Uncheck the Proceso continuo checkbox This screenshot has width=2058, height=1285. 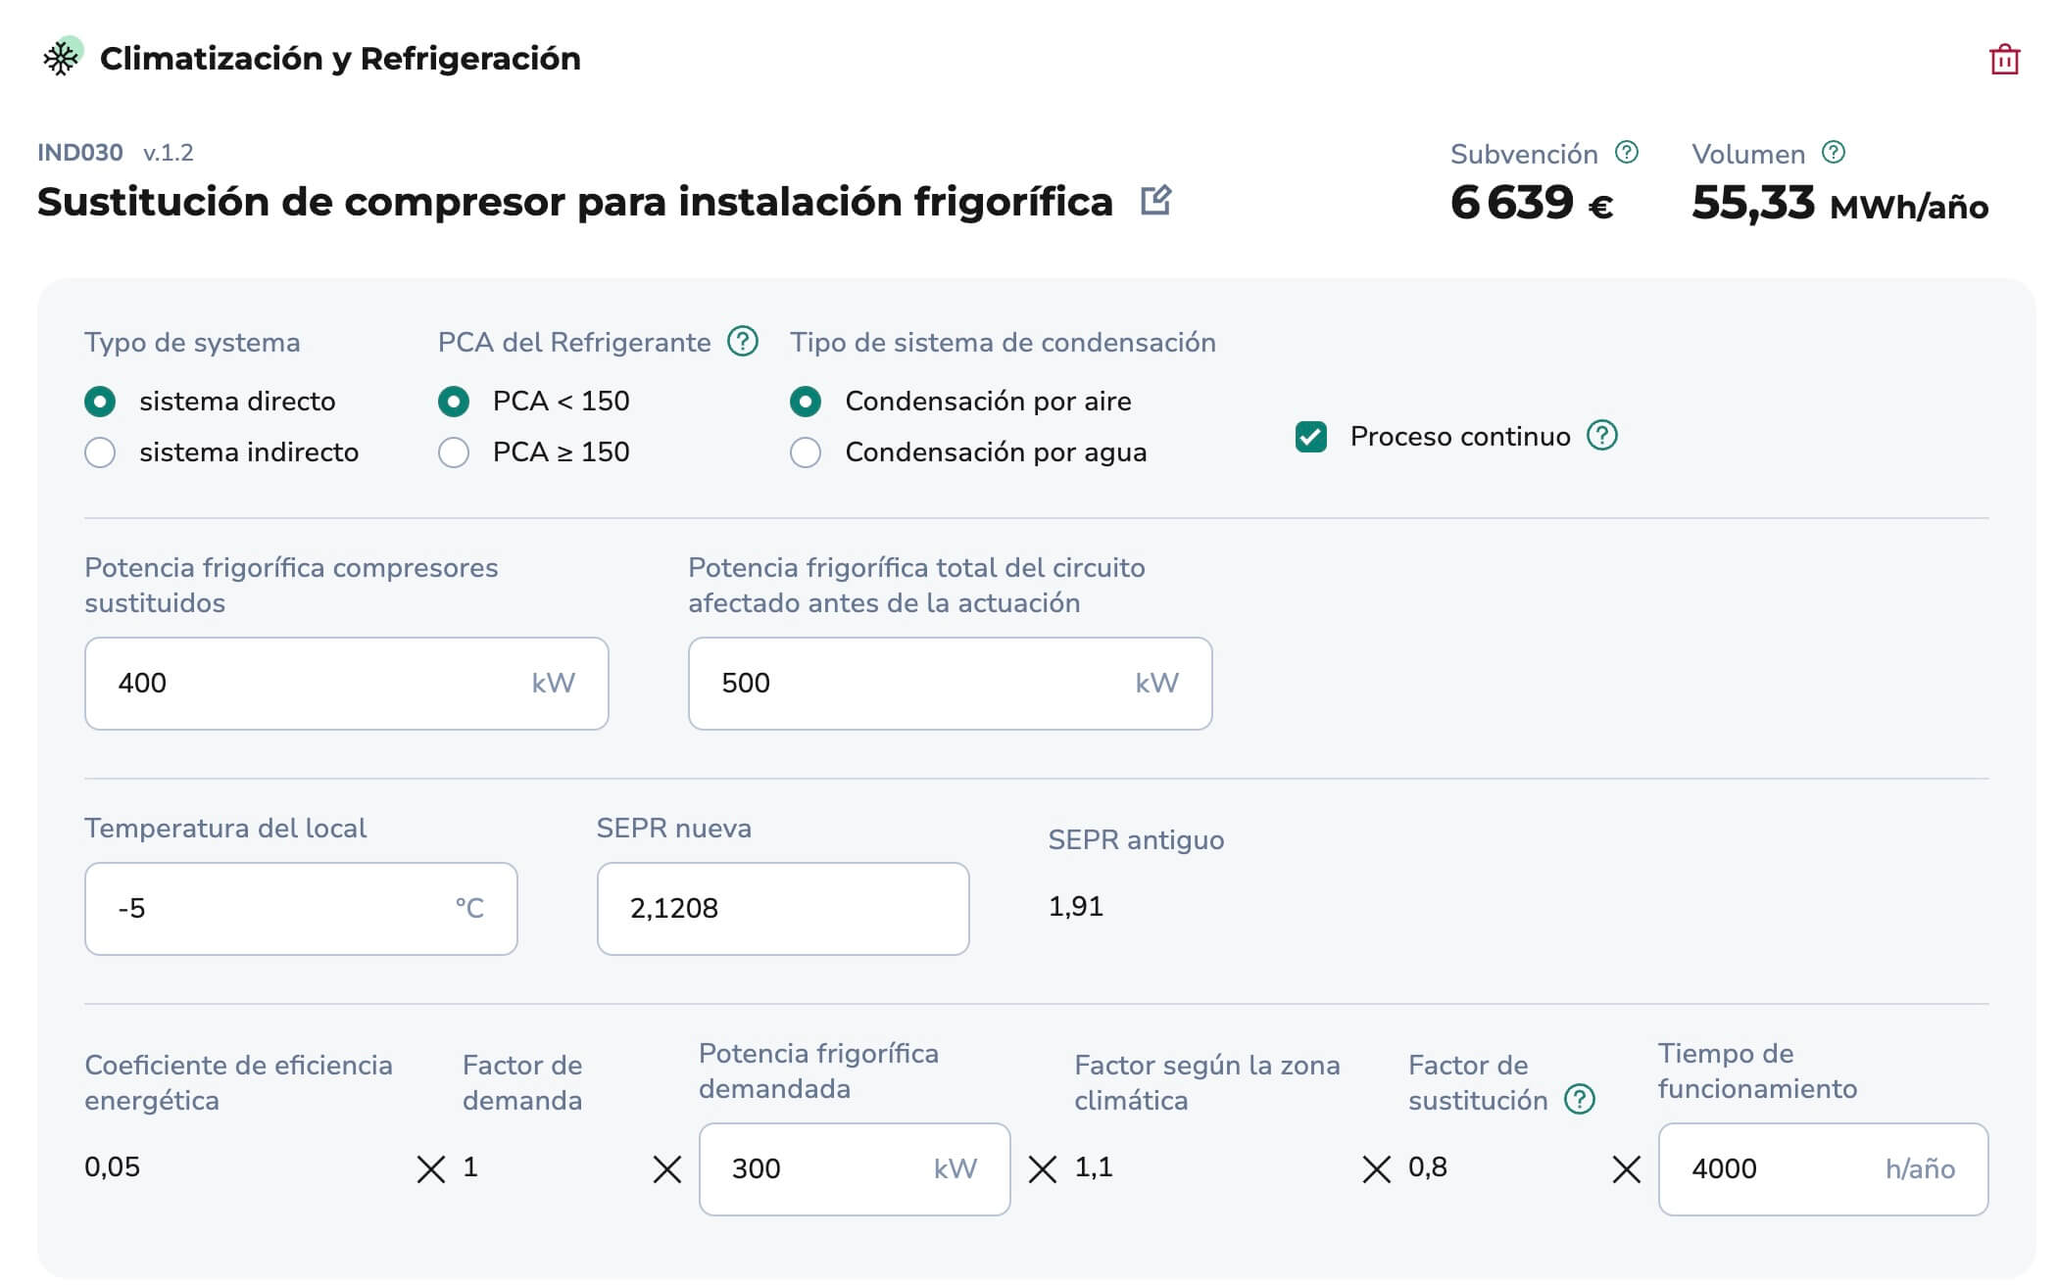click(1311, 437)
